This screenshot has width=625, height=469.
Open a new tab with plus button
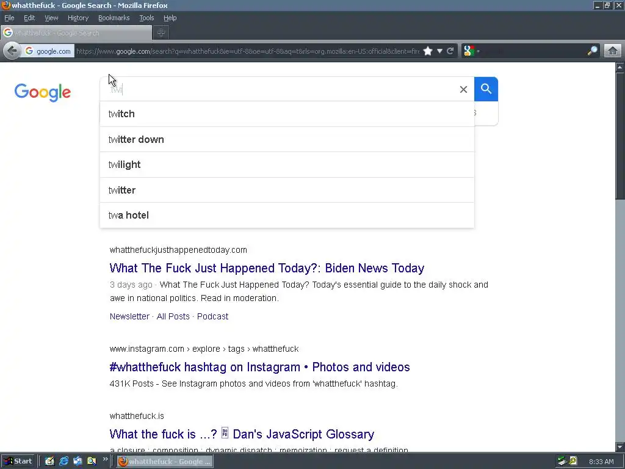pyautogui.click(x=161, y=33)
